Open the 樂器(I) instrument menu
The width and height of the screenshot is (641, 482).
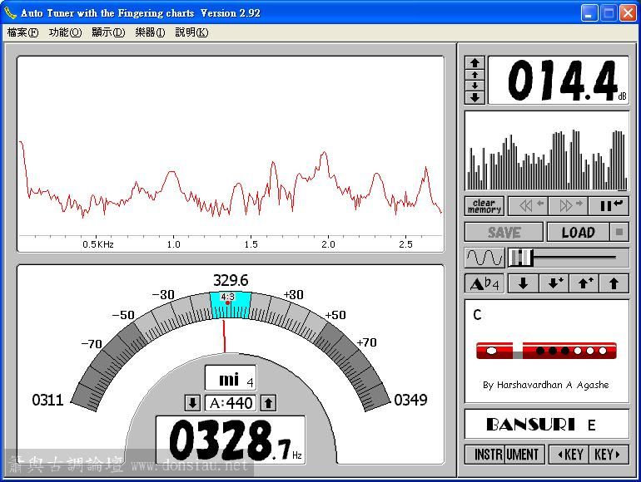tap(150, 32)
